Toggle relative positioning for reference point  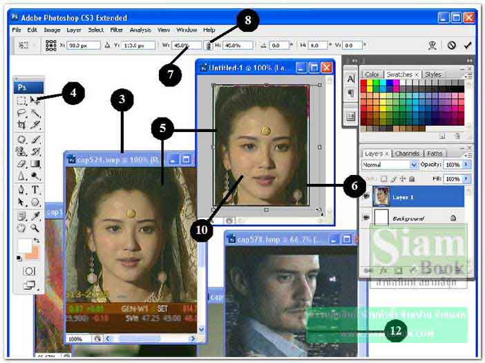tap(107, 46)
